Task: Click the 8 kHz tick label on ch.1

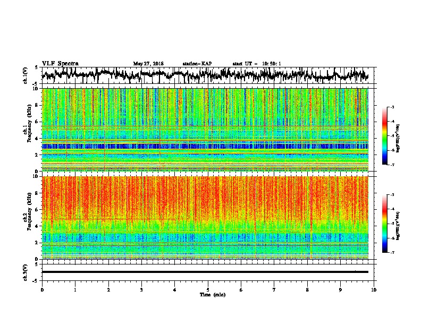Action: (x=37, y=105)
